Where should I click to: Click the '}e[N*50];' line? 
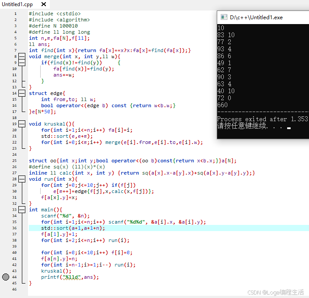[x=42, y=112]
